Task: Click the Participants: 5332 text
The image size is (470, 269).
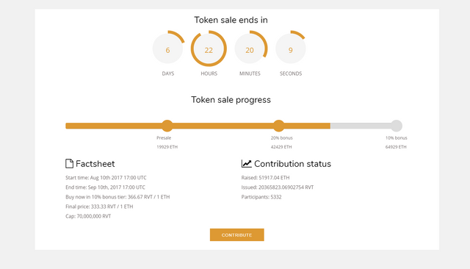Action: click(261, 197)
